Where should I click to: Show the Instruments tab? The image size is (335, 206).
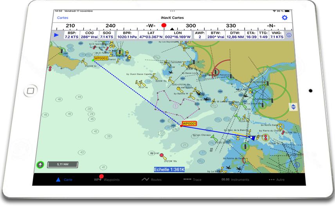(235, 179)
